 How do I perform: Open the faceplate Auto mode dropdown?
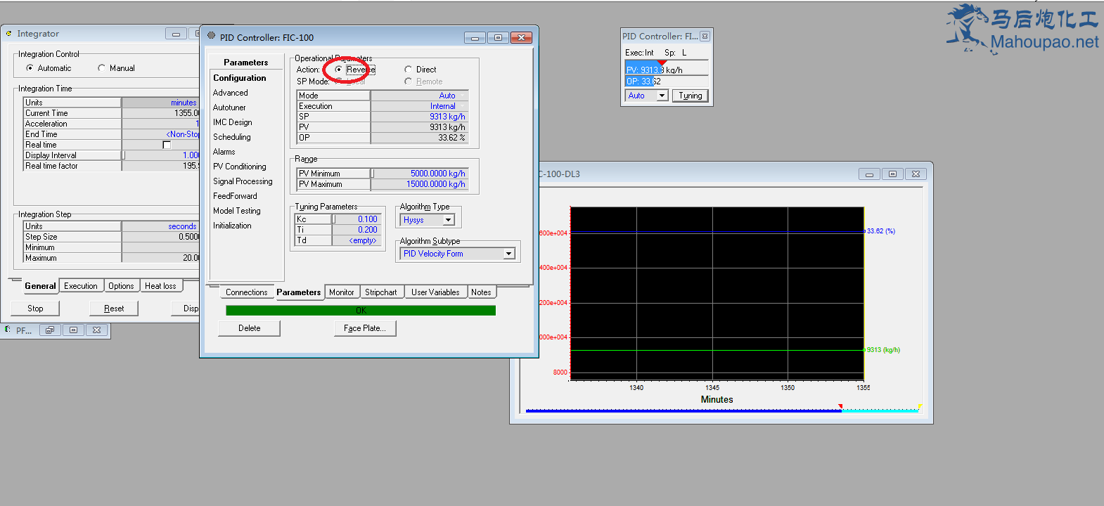[662, 96]
